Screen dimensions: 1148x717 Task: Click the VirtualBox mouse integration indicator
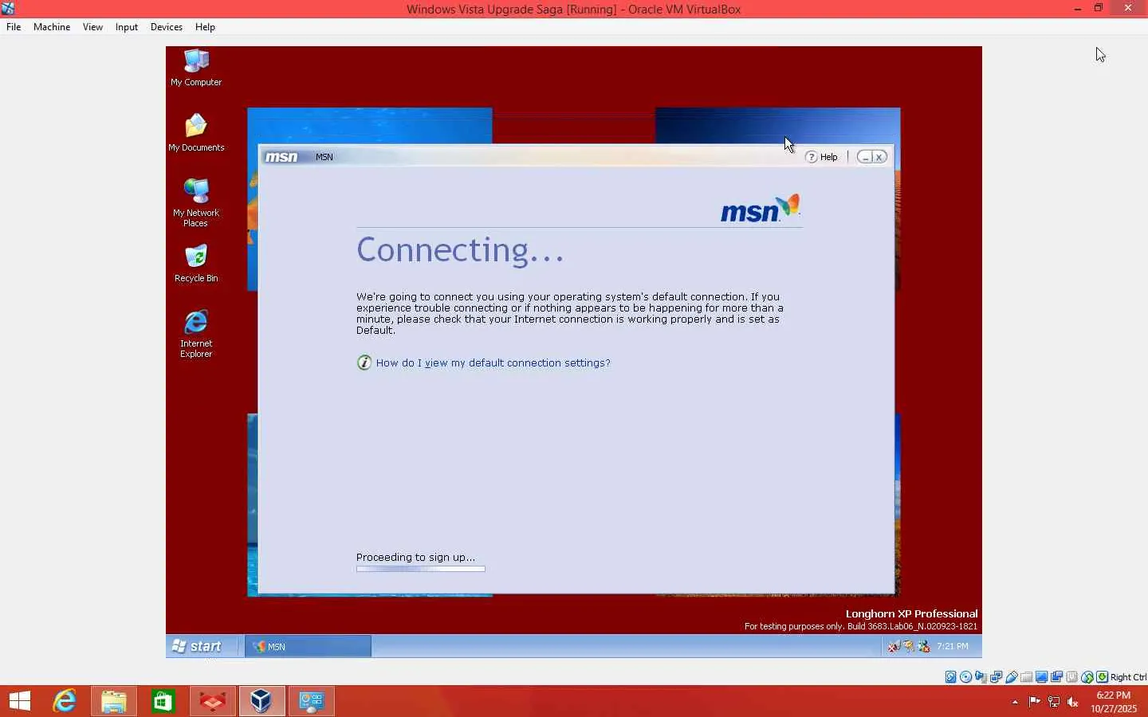point(1087,677)
